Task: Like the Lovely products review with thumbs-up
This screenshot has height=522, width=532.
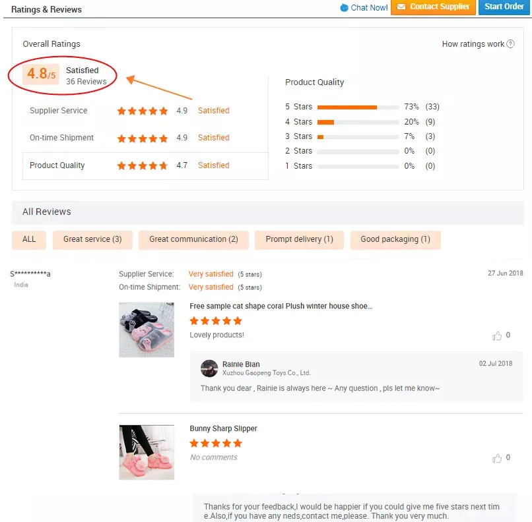Action: click(x=497, y=335)
